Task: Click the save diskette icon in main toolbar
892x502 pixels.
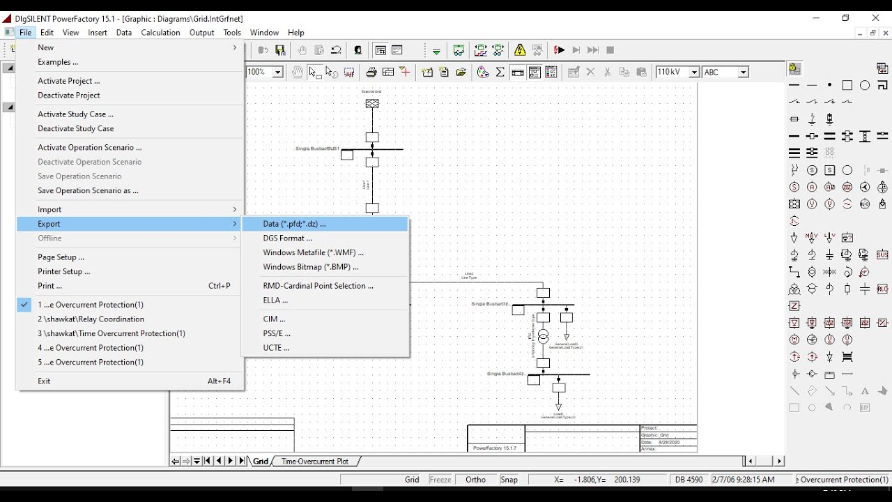Action: point(280,50)
